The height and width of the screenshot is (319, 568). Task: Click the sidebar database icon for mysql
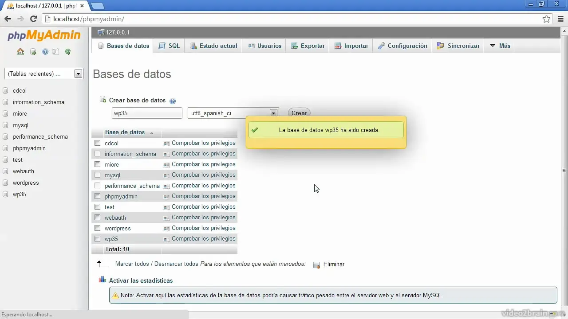pyautogui.click(x=5, y=125)
